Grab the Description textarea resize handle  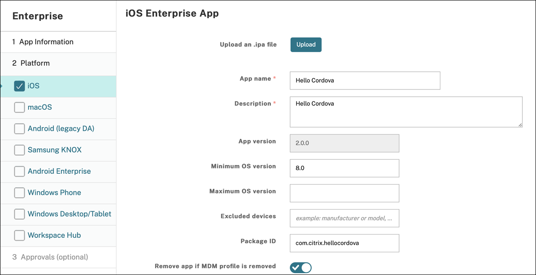pyautogui.click(x=520, y=124)
